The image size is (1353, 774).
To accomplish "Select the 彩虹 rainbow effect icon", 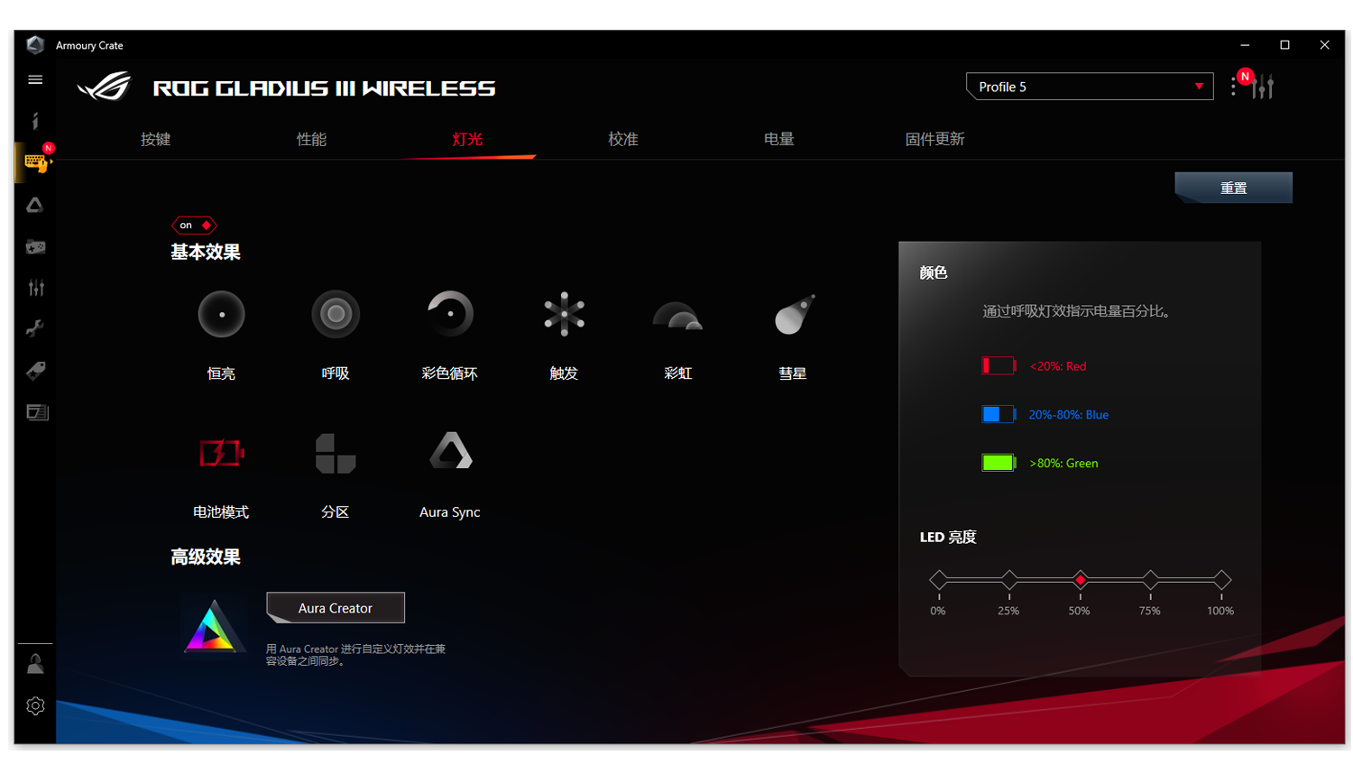I will (x=677, y=317).
